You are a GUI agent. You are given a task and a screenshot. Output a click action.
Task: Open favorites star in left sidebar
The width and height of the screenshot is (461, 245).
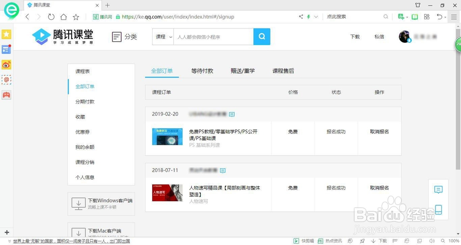pos(6,34)
